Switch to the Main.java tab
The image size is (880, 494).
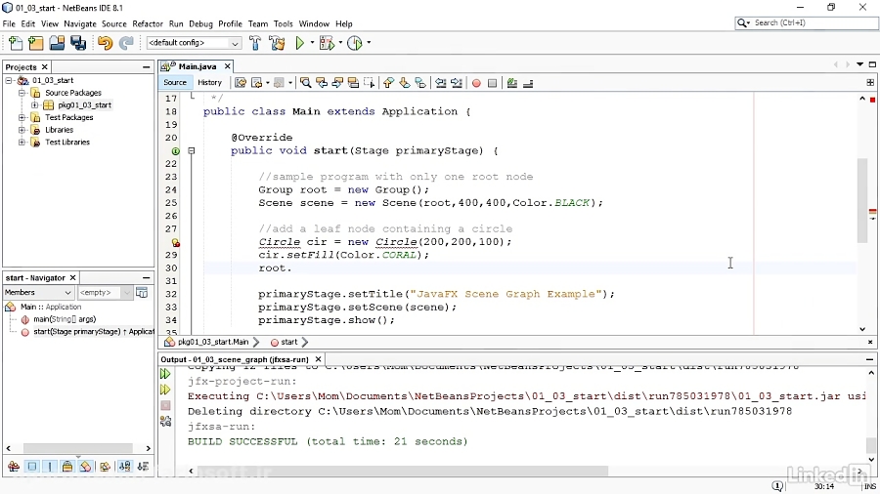198,66
